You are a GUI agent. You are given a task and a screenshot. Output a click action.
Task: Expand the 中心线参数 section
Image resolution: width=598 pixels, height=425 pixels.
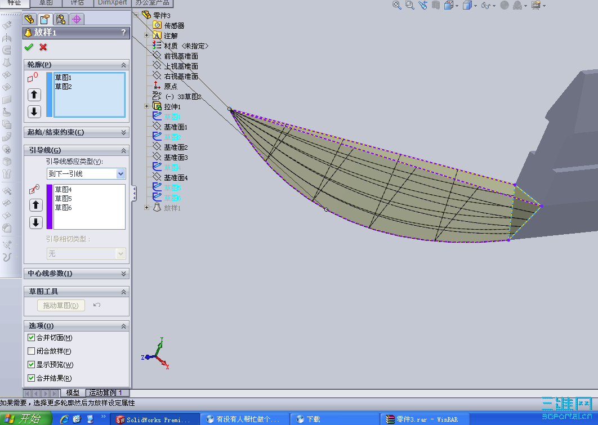(123, 274)
